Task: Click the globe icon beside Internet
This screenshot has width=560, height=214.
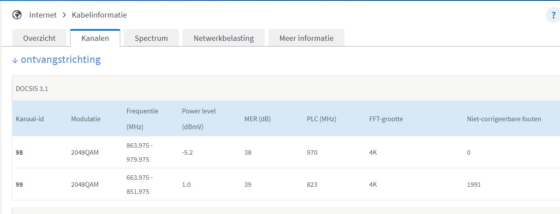Action: pyautogui.click(x=17, y=15)
